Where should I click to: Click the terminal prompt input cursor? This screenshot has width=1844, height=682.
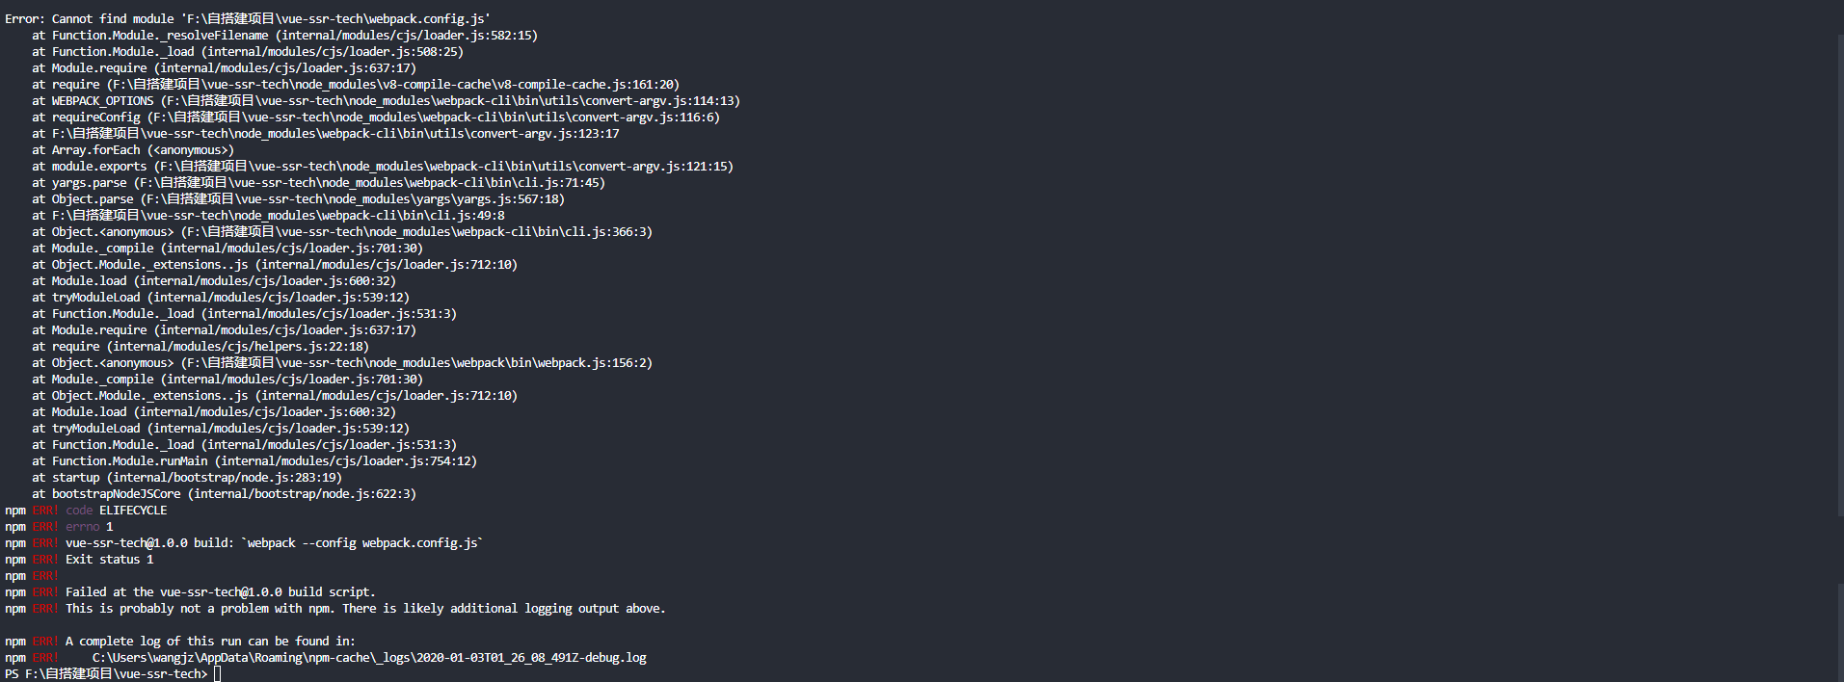point(218,674)
